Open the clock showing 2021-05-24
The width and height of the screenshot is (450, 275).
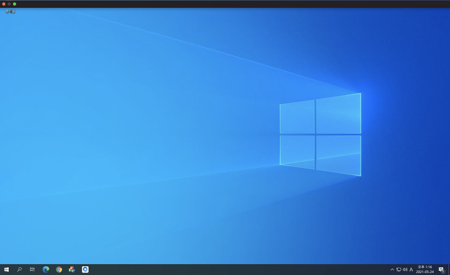pos(425,270)
